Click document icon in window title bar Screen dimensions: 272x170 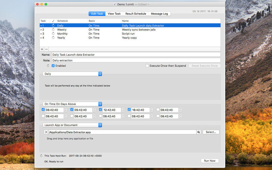tap(115, 4)
